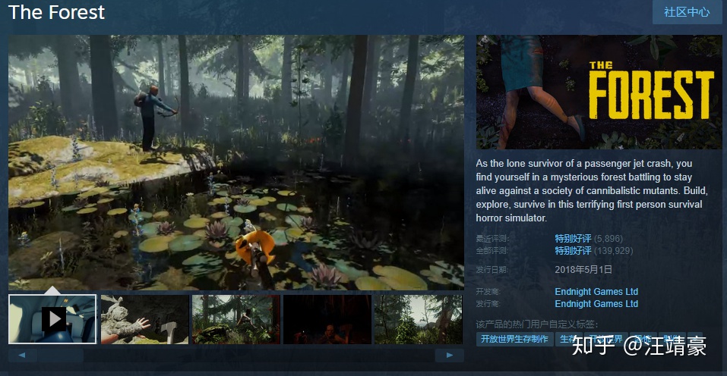Click the thumbnail strip scrollbar handle
The height and width of the screenshot is (376, 727).
click(61, 356)
